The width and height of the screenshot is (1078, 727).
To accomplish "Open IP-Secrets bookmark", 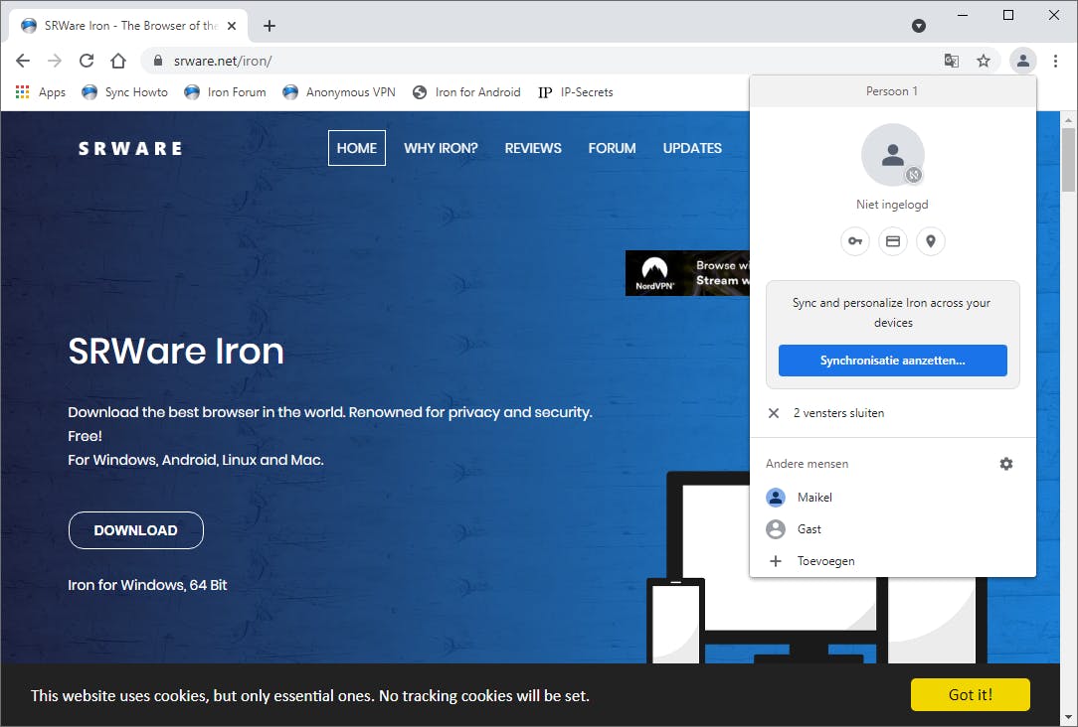I will pyautogui.click(x=576, y=92).
